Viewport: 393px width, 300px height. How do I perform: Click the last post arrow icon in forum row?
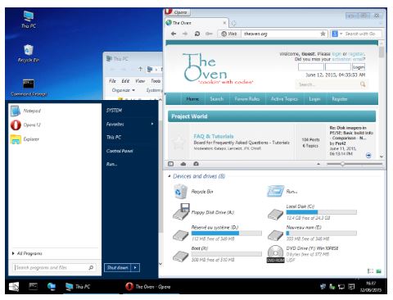[x=368, y=155]
